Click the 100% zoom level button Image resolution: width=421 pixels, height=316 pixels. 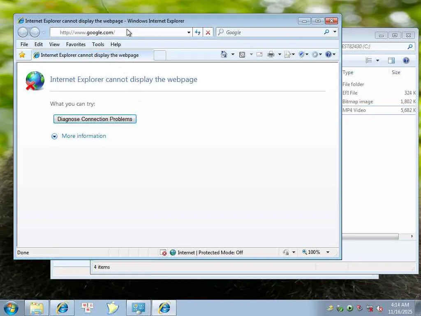click(311, 252)
